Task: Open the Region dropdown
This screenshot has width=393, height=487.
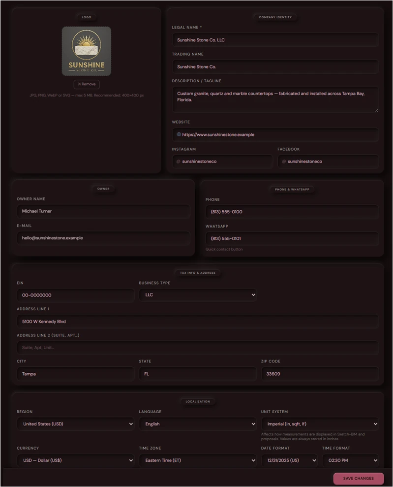Action: [x=75, y=424]
